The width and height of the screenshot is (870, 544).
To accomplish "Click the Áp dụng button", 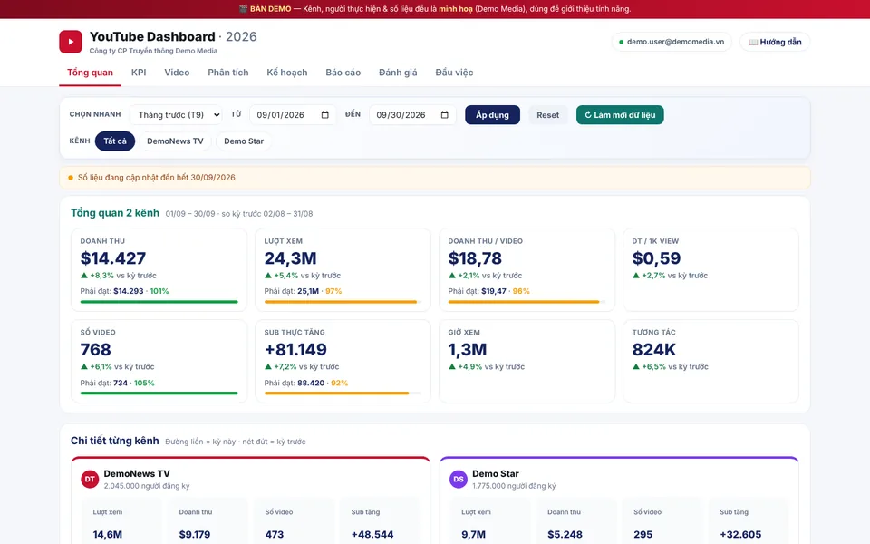I will [x=492, y=115].
